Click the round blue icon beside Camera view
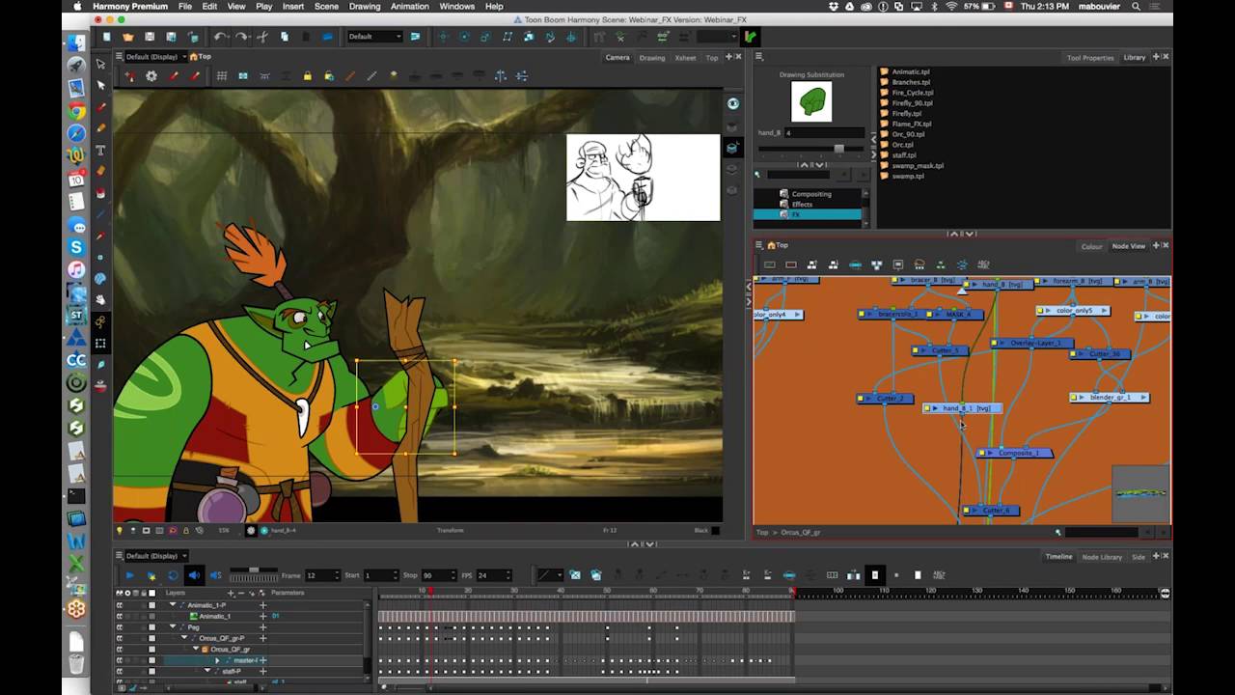This screenshot has width=1235, height=695. [x=733, y=103]
